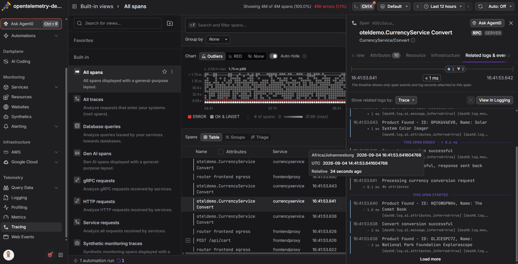Click Load more at bottom of related logs
The height and width of the screenshot is (264, 518).
(430, 259)
